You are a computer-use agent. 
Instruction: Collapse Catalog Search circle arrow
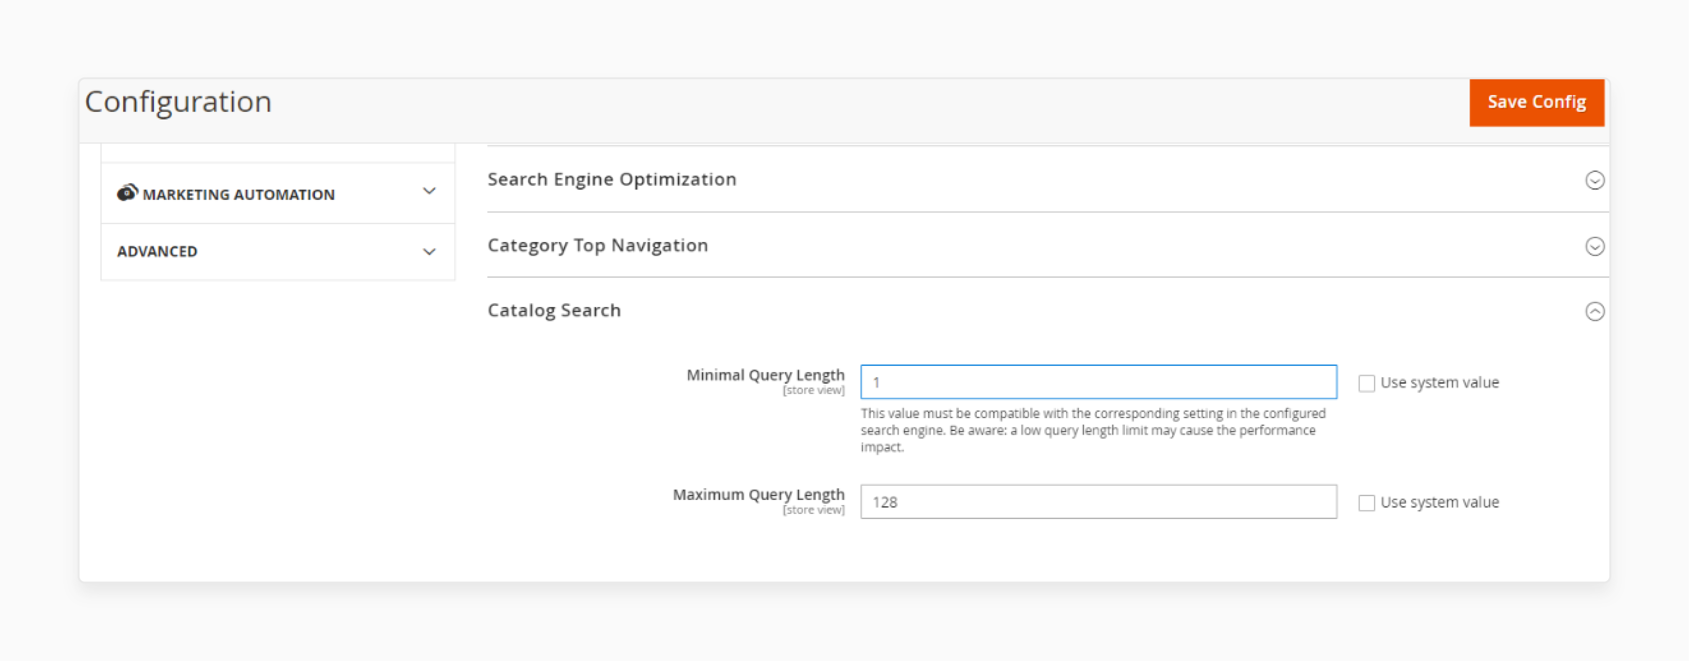pos(1595,311)
